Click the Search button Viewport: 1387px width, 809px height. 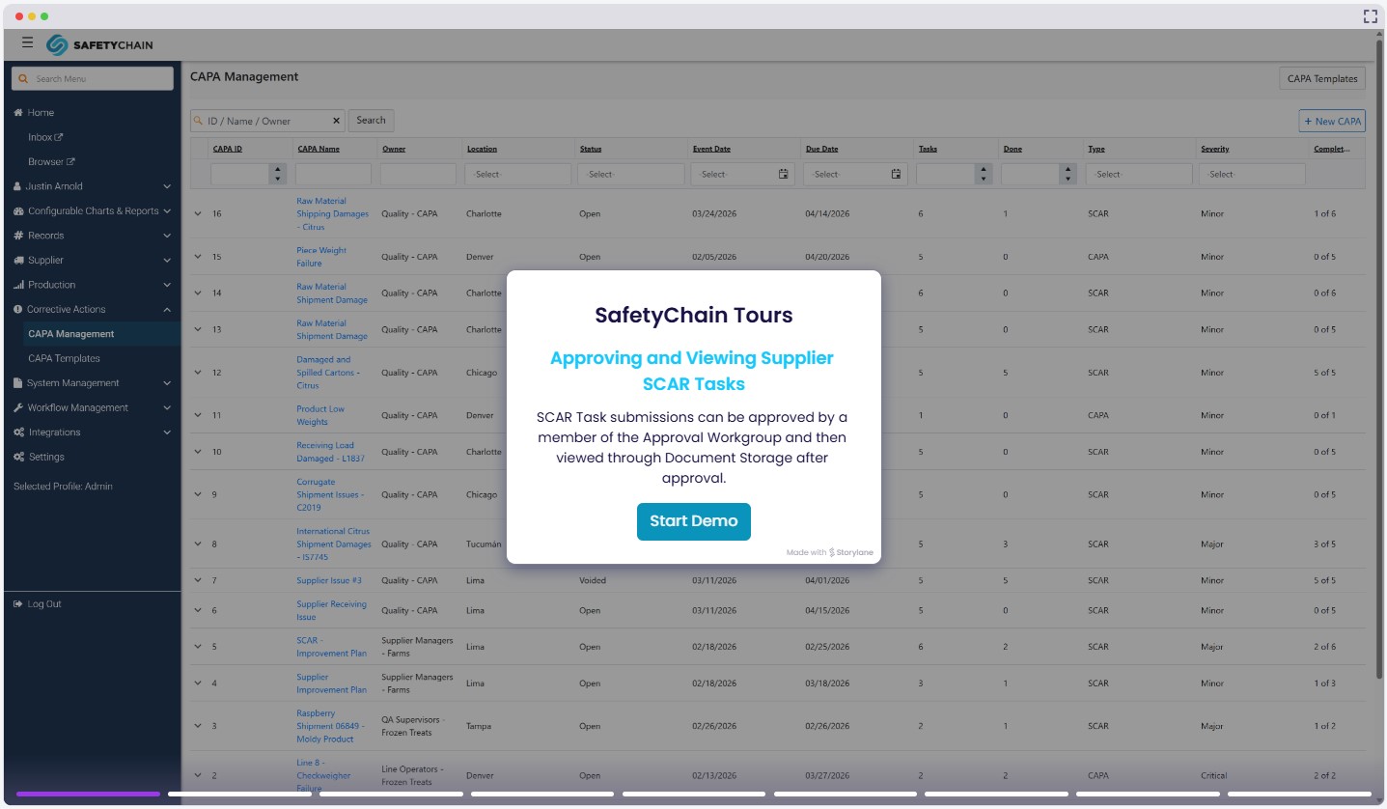click(x=371, y=121)
